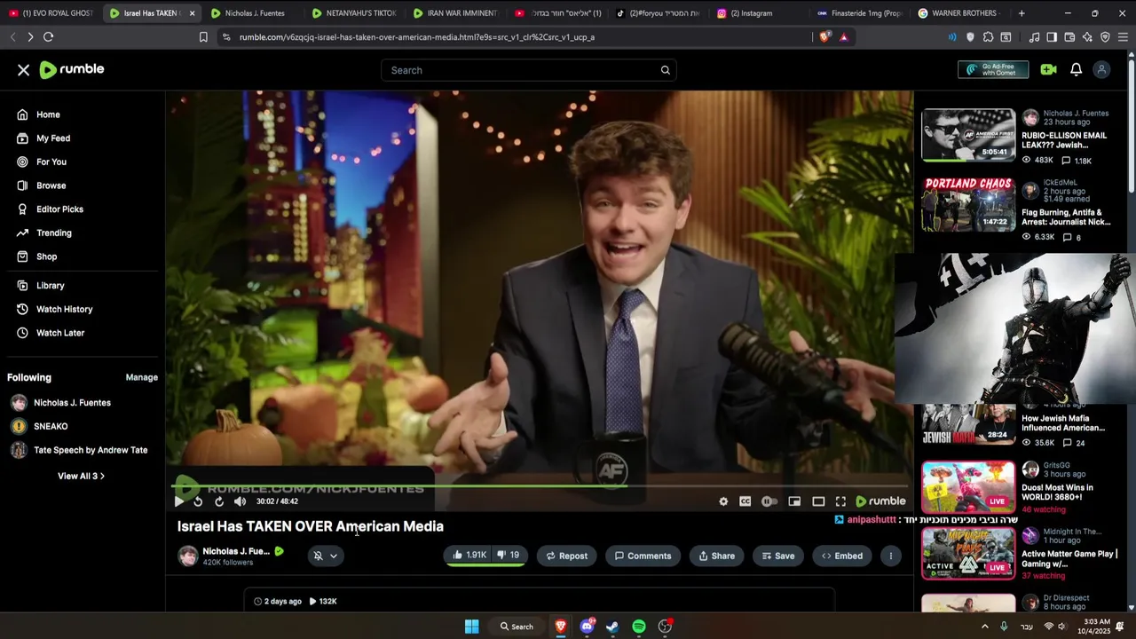The height and width of the screenshot is (639, 1136).
Task: Click the Embed button
Action: click(842, 556)
